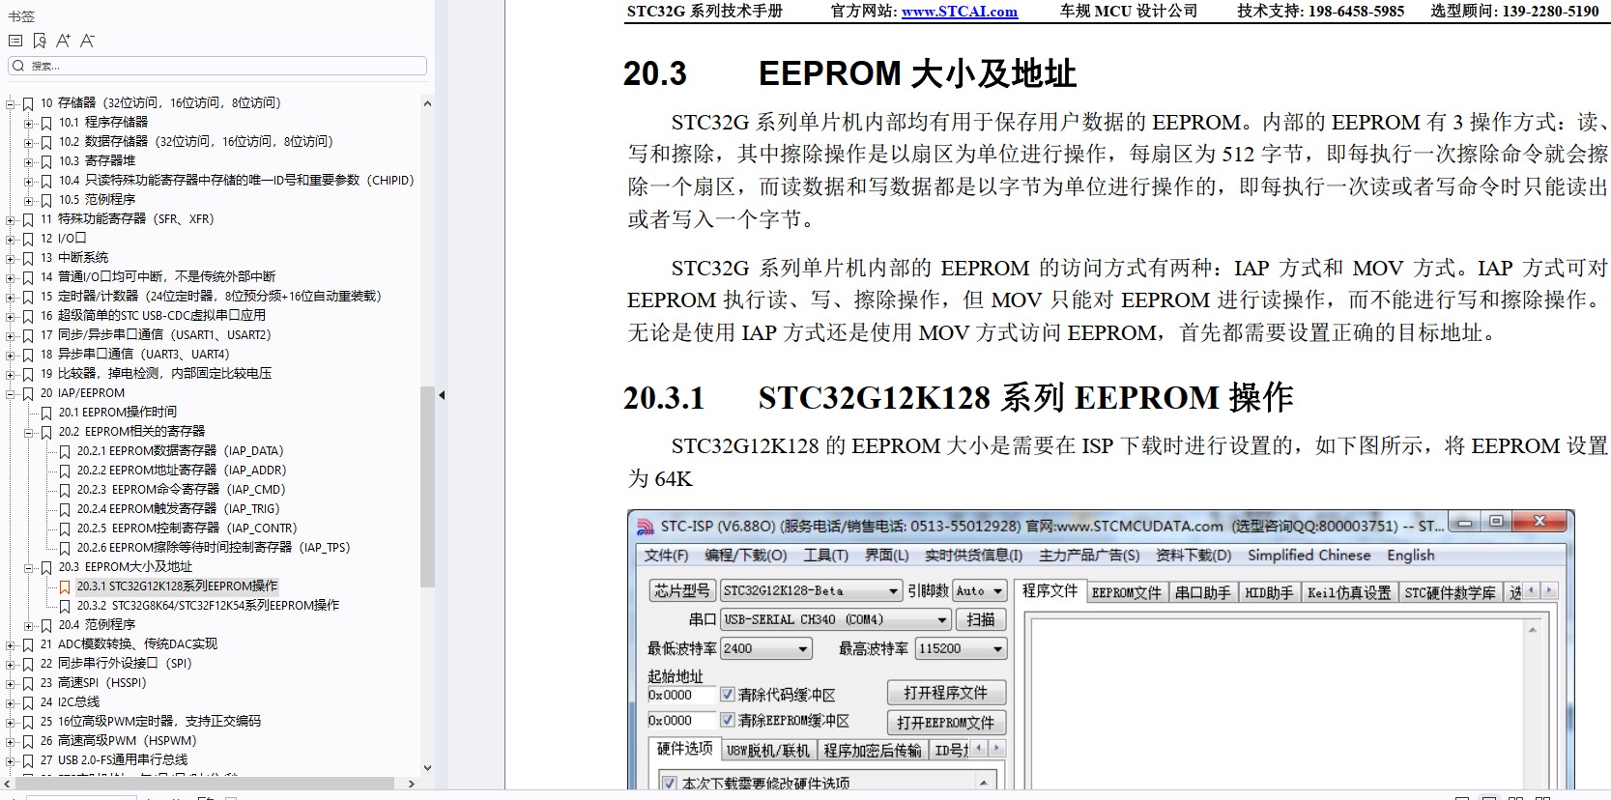Click bookmark icon beside 13 中断系统

click(28, 258)
